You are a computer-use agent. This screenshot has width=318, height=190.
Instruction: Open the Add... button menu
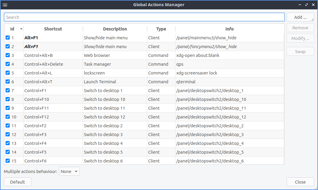[x=300, y=17]
